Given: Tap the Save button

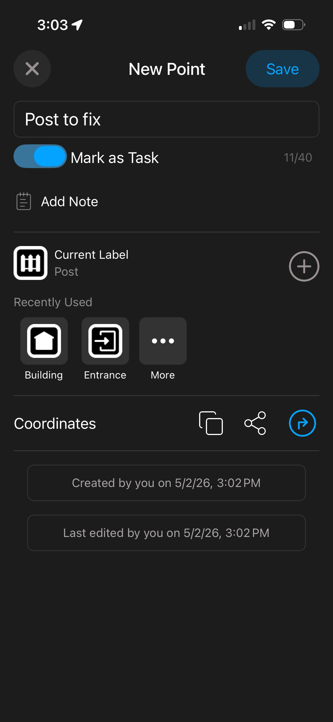Looking at the screenshot, I should (282, 69).
